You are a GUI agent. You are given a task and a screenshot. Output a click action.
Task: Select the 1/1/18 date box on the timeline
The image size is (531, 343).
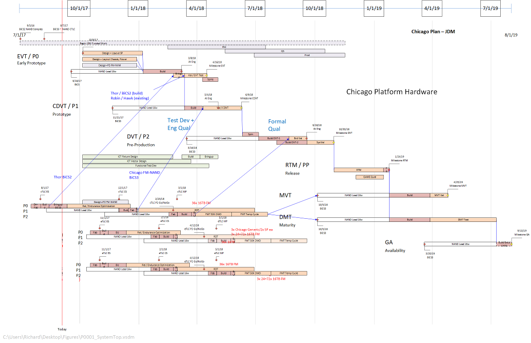coord(138,8)
